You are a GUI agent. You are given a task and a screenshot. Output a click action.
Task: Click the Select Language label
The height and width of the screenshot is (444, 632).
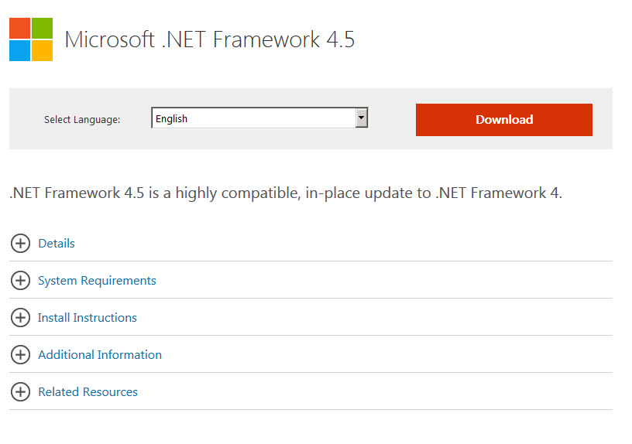(82, 120)
